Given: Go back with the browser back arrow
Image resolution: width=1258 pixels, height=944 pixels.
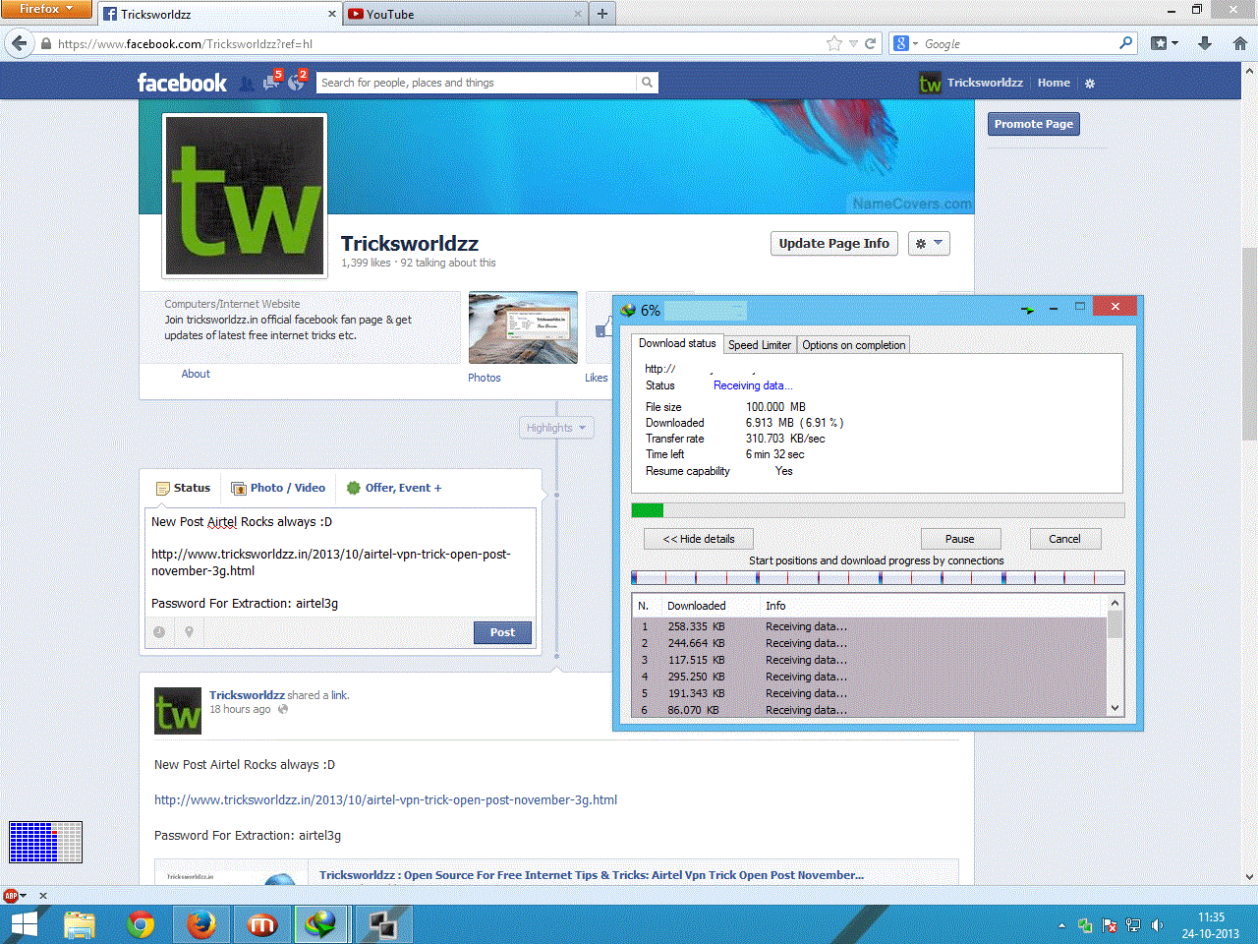Looking at the screenshot, I should tap(19, 43).
